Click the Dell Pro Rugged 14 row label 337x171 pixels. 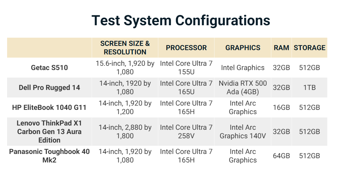(49, 87)
